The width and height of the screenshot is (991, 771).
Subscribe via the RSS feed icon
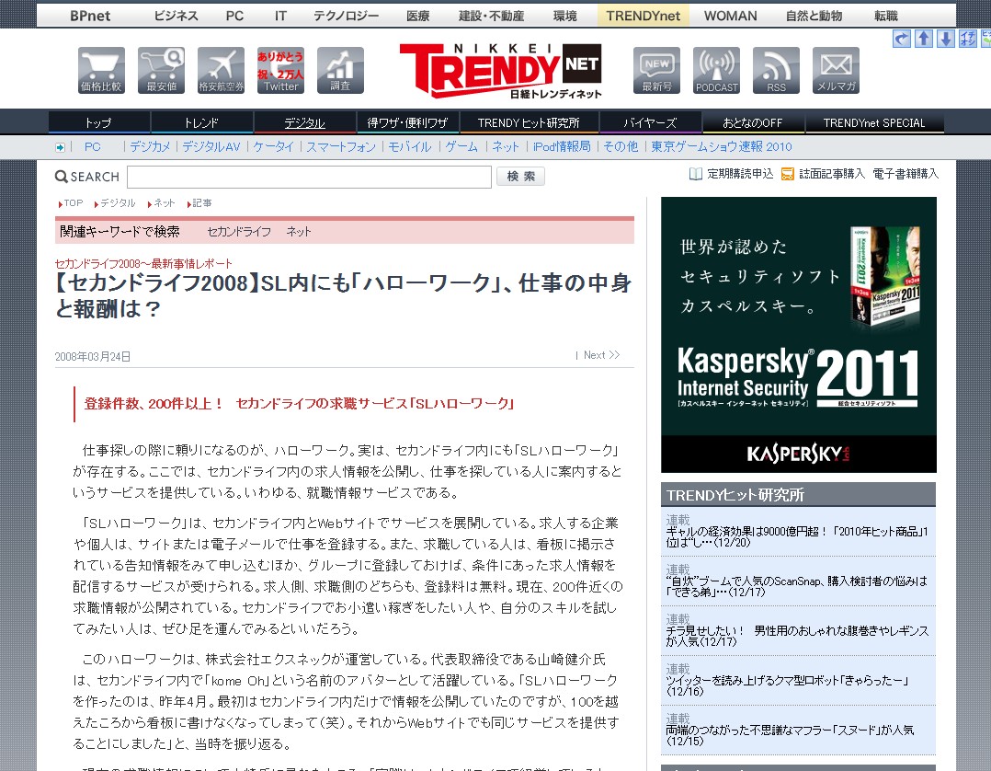point(775,66)
